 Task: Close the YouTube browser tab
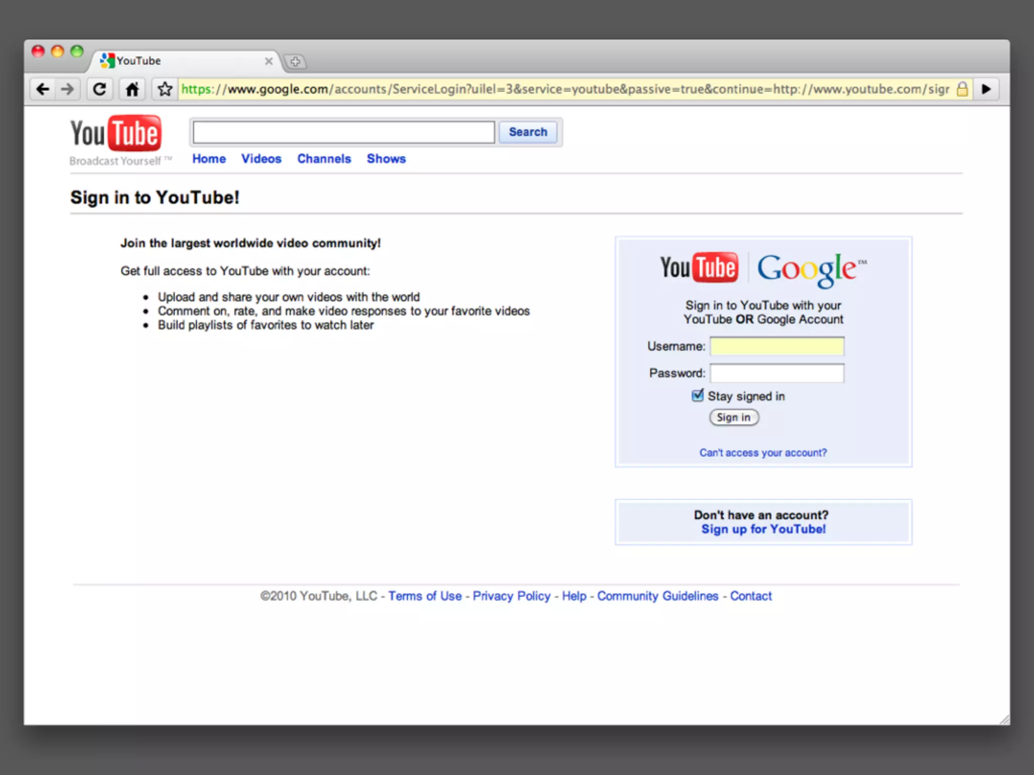[269, 61]
